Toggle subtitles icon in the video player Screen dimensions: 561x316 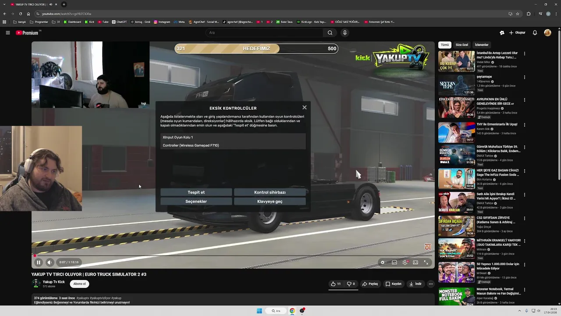394,262
